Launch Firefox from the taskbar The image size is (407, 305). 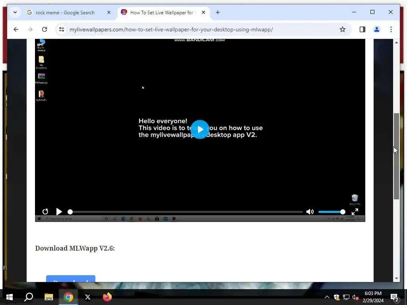click(107, 297)
